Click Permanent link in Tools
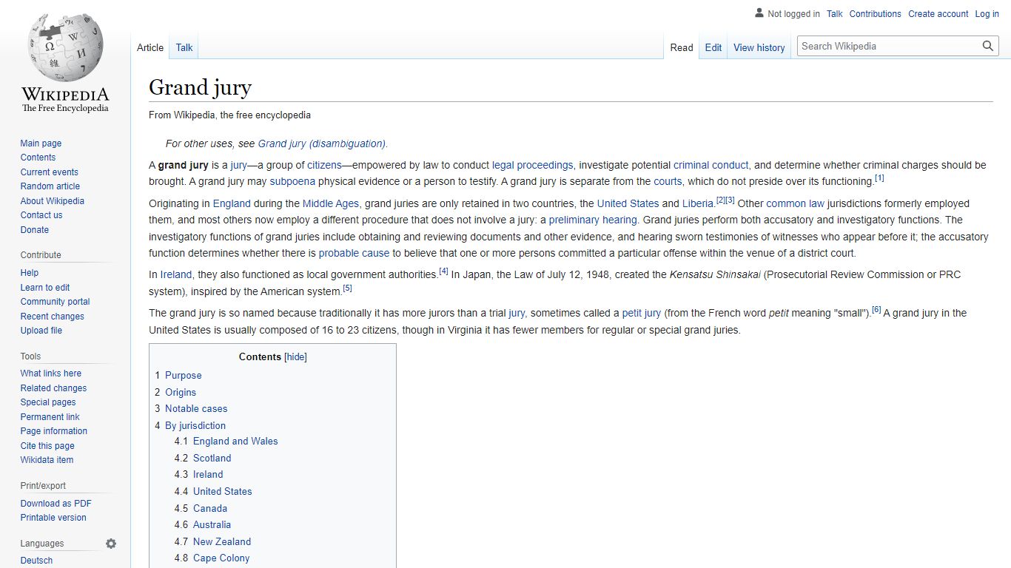The image size is (1011, 568). 50,417
